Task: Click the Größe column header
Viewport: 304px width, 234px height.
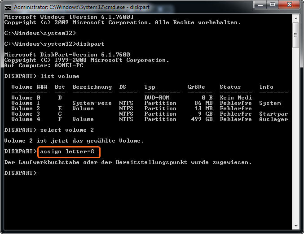Action: 196,87
